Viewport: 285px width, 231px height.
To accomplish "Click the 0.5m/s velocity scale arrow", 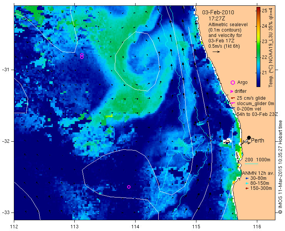I will click(x=216, y=52).
